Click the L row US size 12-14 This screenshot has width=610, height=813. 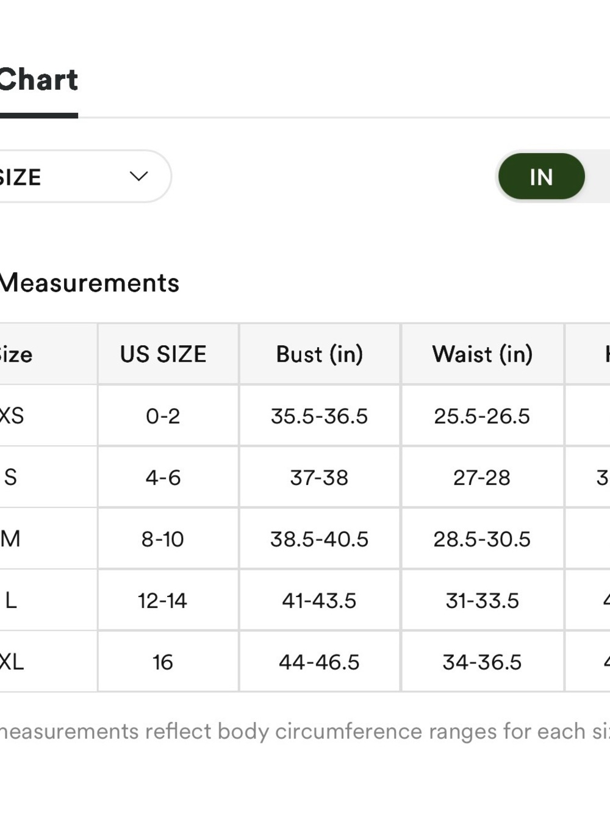coord(163,601)
